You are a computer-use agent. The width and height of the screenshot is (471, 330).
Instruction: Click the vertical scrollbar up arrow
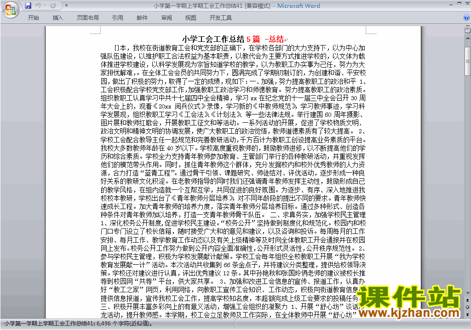[468, 39]
